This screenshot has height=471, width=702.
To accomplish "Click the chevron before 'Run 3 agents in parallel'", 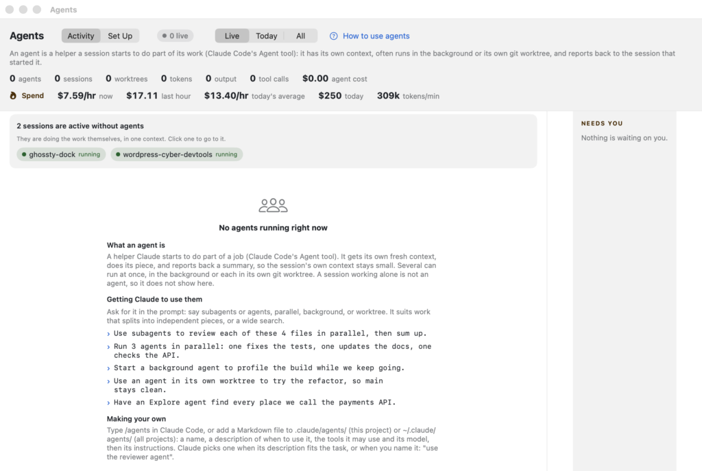I will pos(108,347).
